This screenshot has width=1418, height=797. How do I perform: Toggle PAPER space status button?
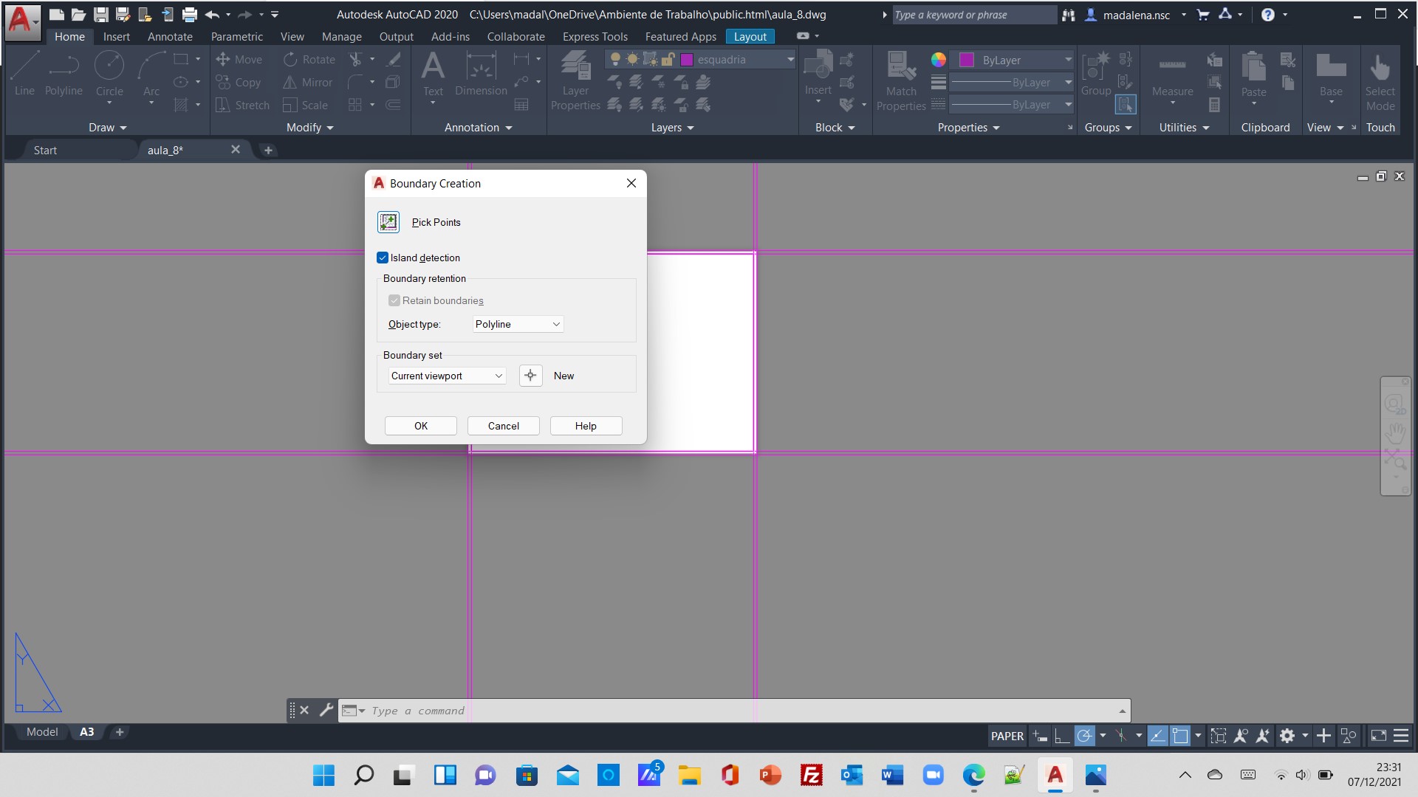click(1007, 736)
